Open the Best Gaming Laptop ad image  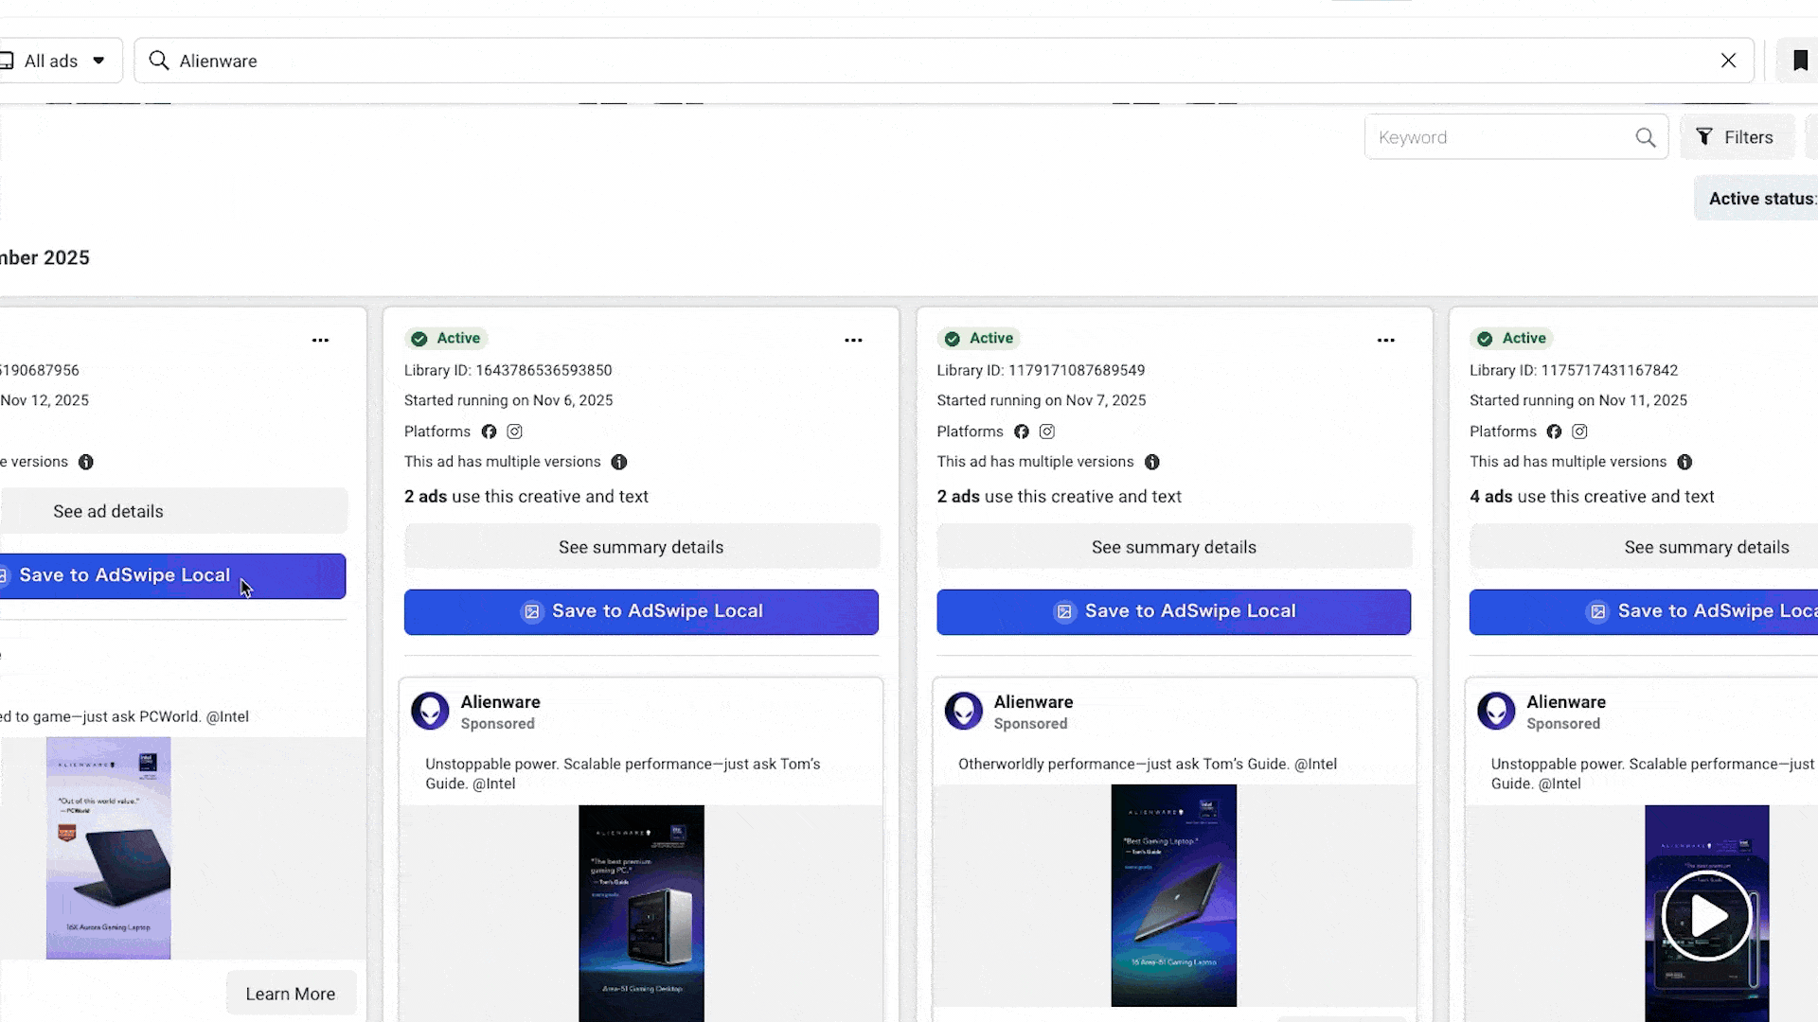(x=1174, y=895)
